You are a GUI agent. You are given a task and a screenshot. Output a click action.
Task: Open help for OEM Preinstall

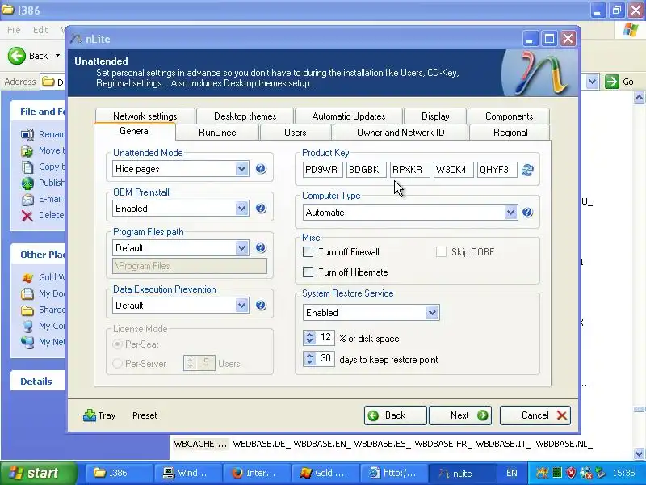[261, 208]
